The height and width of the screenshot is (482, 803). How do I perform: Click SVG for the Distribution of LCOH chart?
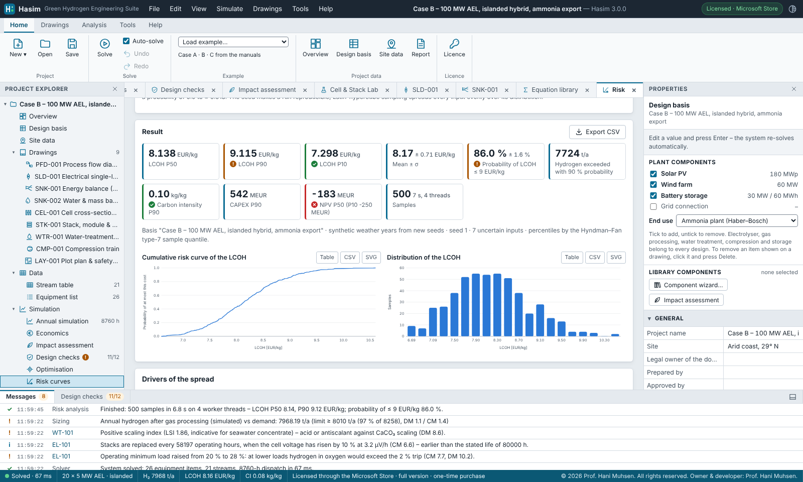pyautogui.click(x=616, y=258)
